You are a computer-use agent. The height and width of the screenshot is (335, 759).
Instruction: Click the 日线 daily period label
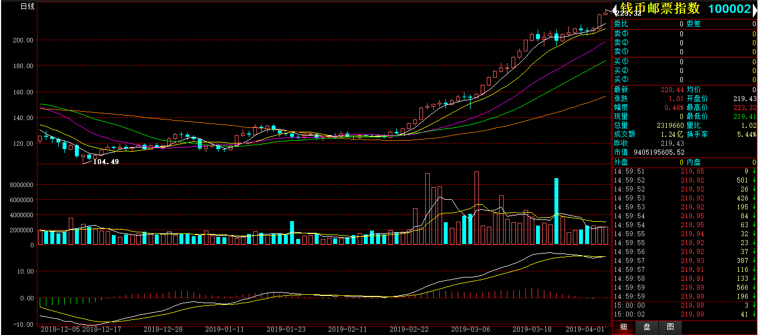[x=27, y=7]
